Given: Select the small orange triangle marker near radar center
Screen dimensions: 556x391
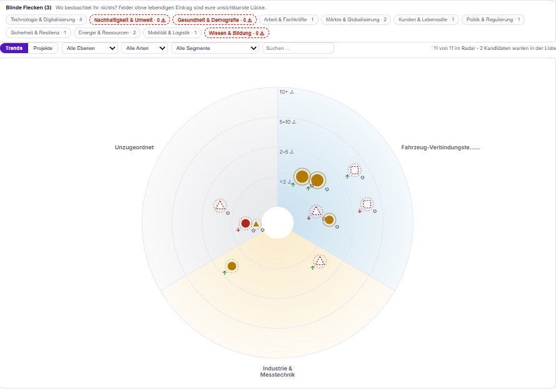Looking at the screenshot, I should tap(256, 224).
